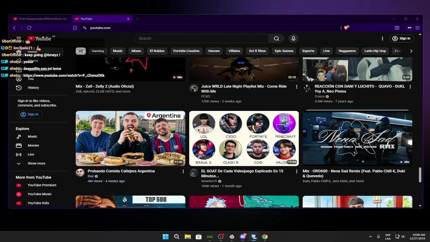Open Mix - ORO600 Nena Sad Remix title

(354, 173)
